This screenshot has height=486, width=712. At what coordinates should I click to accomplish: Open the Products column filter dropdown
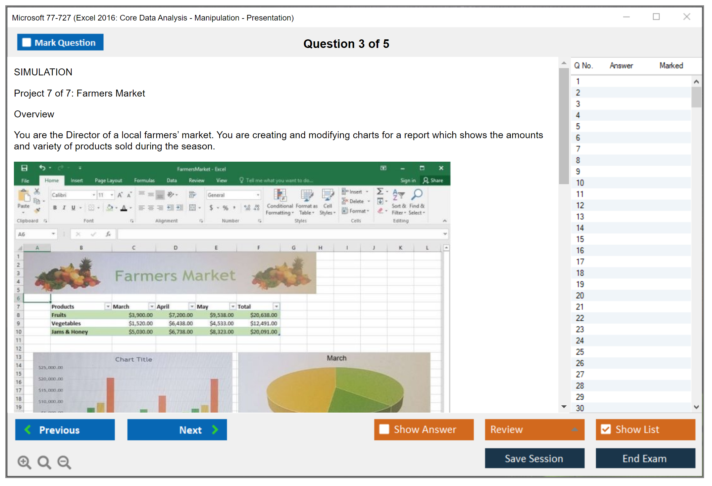tap(108, 306)
